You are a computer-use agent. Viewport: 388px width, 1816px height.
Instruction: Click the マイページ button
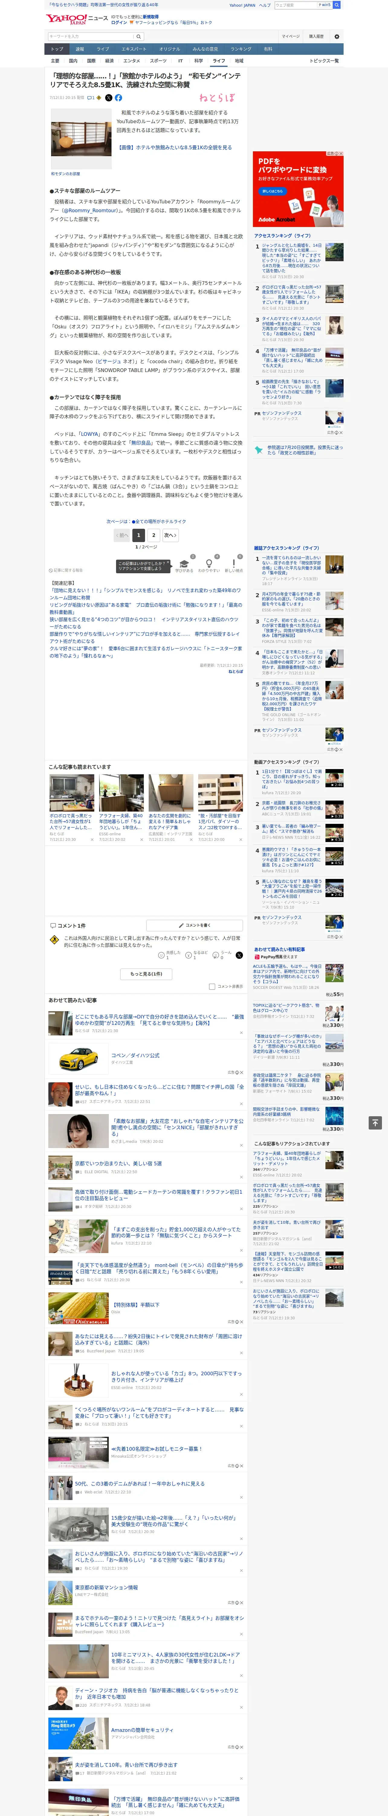pyautogui.click(x=291, y=37)
